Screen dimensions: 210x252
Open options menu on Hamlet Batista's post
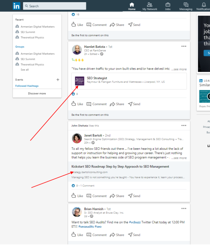click(x=184, y=46)
